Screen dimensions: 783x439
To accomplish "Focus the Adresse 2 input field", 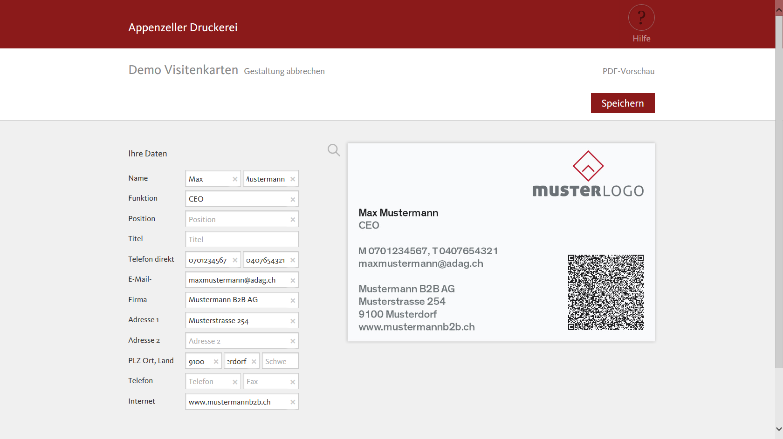I will click(x=237, y=341).
